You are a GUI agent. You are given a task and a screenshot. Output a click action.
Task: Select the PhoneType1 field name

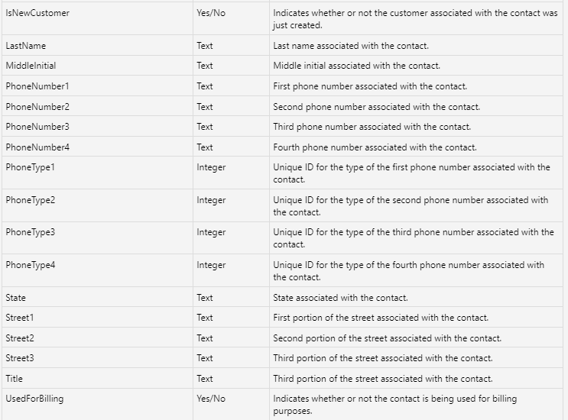[x=31, y=167]
